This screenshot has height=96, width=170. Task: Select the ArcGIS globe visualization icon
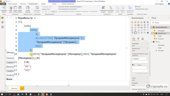(148, 33)
